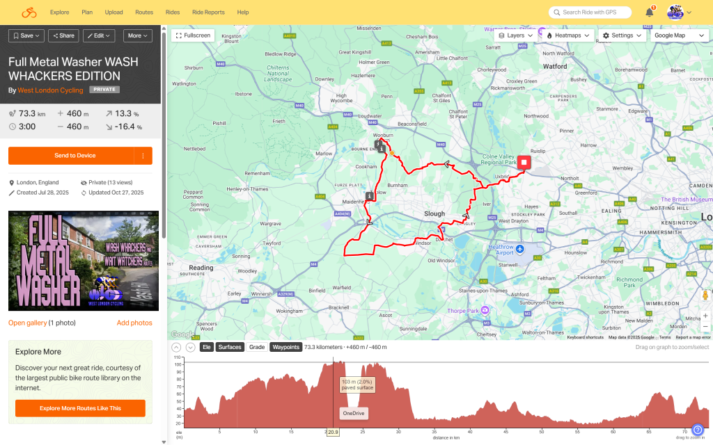The height and width of the screenshot is (445, 713).
Task: Open the Ride Reports menu
Action: pos(208,13)
